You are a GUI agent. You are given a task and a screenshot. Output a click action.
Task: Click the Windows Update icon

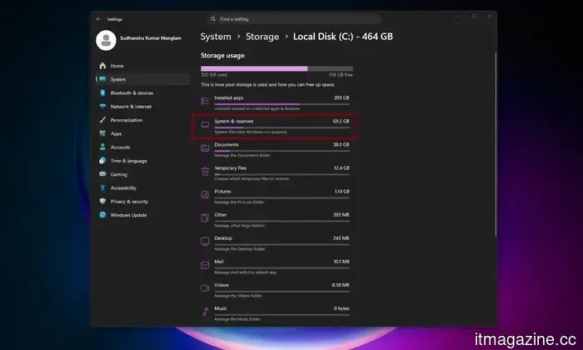(102, 215)
